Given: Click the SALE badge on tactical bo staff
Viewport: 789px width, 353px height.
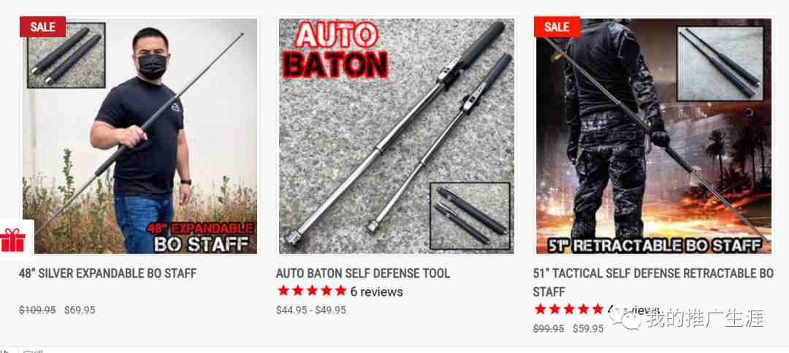Looking at the screenshot, I should coord(557,27).
